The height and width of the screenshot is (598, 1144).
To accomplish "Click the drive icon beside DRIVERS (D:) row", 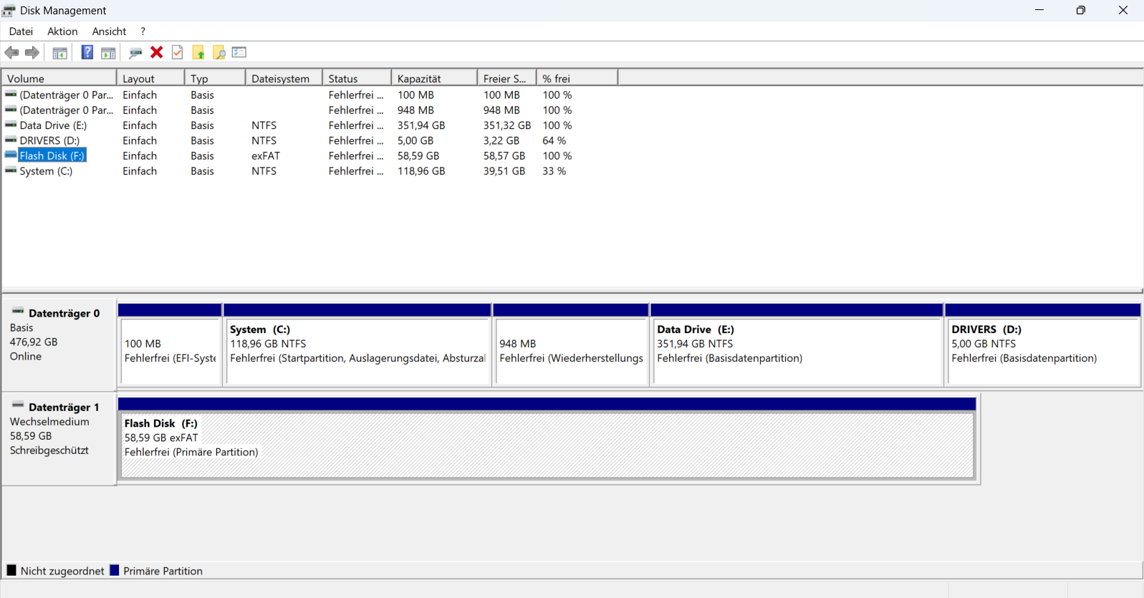I will click(11, 140).
